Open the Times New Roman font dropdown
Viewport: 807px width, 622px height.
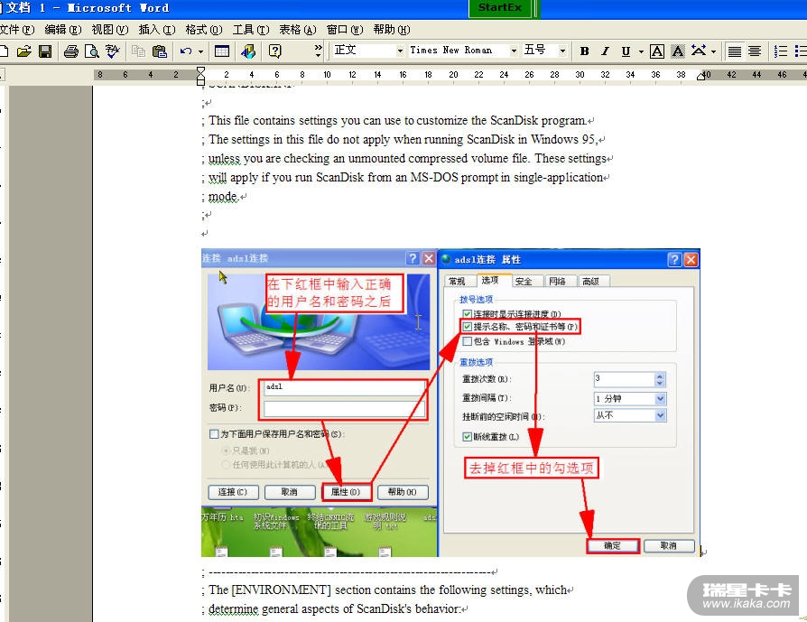click(514, 51)
